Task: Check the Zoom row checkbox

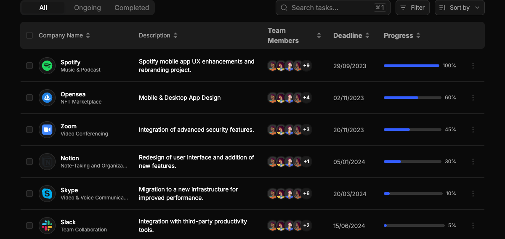Action: tap(29, 130)
